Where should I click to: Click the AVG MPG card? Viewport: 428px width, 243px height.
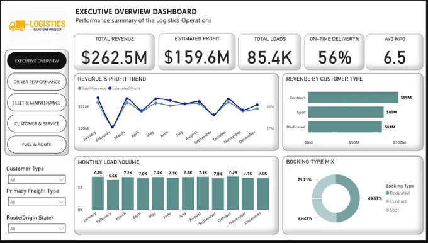click(x=395, y=52)
